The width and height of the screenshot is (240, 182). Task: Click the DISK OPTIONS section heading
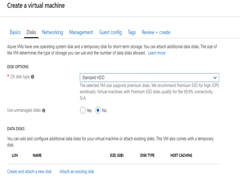point(18,67)
